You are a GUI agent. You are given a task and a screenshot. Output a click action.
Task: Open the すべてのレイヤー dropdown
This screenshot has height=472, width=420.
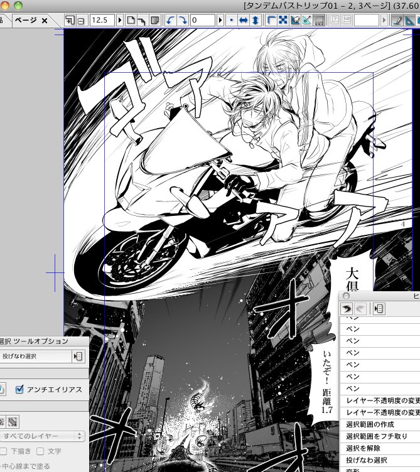tap(41, 436)
